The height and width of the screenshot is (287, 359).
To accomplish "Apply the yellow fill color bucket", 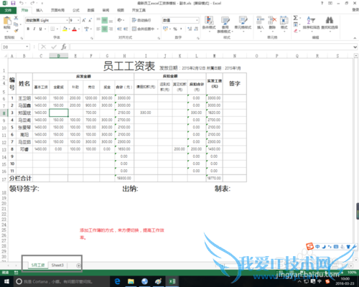I will (65, 29).
